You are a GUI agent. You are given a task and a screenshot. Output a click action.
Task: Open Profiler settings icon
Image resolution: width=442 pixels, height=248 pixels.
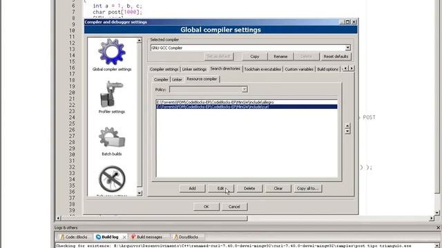112,94
